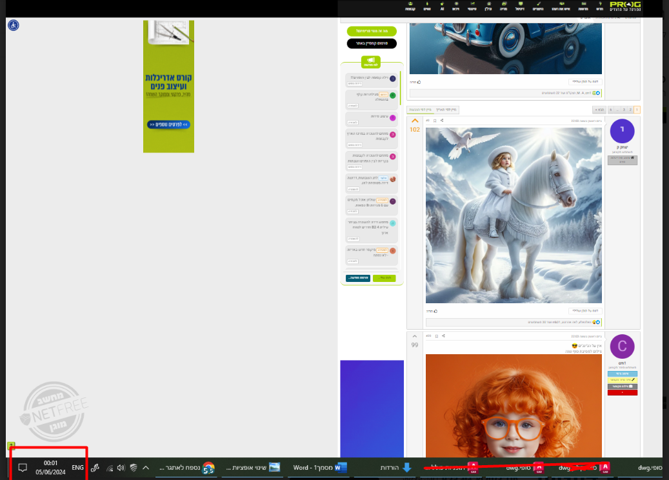Switch to שינוי אופציות taskbar window
Image resolution: width=669 pixels, height=480 pixels.
point(253,468)
